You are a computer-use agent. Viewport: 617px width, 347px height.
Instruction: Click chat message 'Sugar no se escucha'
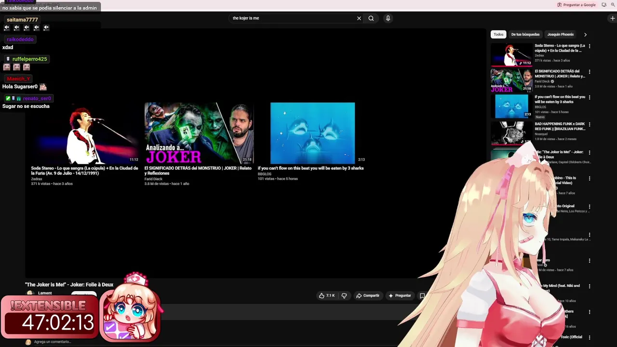click(26, 107)
